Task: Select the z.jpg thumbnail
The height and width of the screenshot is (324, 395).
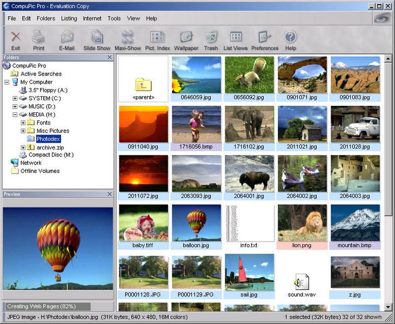Action: [x=355, y=272]
